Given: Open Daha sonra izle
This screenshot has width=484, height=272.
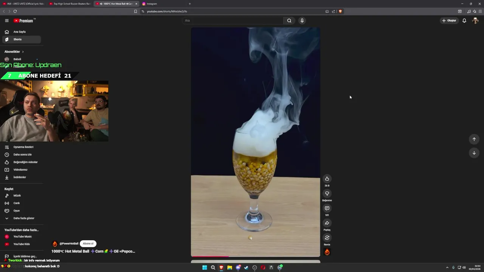Looking at the screenshot, I should tap(21, 155).
